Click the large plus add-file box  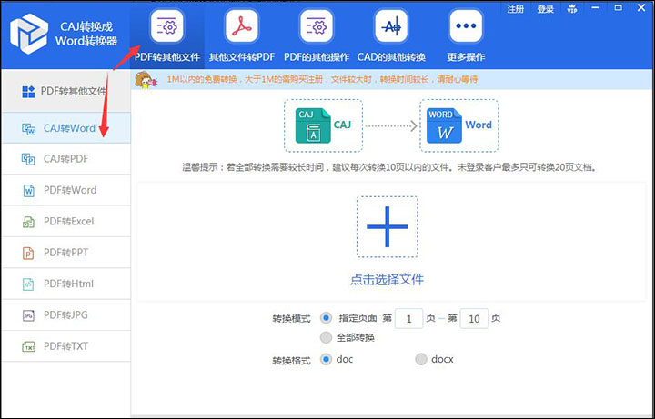(388, 226)
